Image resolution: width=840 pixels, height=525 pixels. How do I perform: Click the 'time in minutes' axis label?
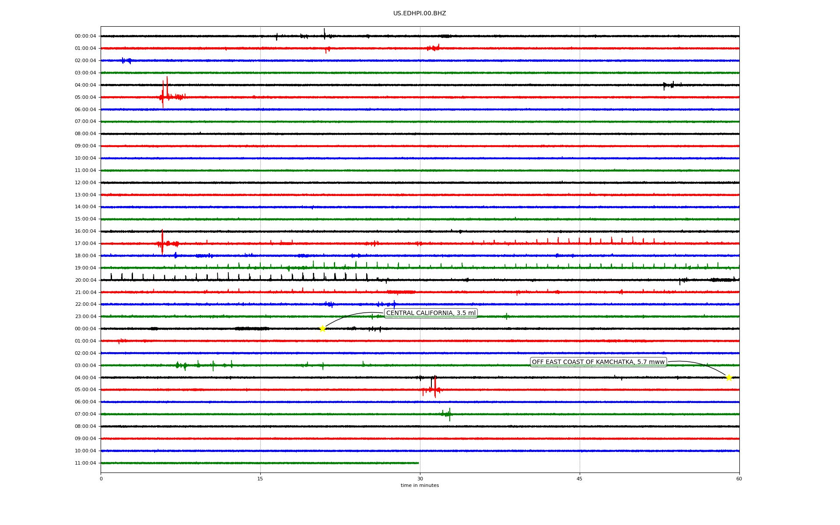[420, 485]
